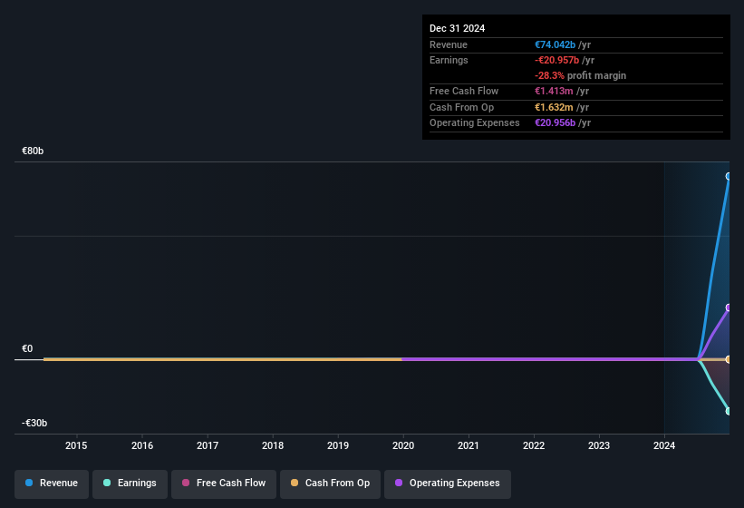
Task: Click the €74.042b revenue value in tooltip
Action: (556, 44)
